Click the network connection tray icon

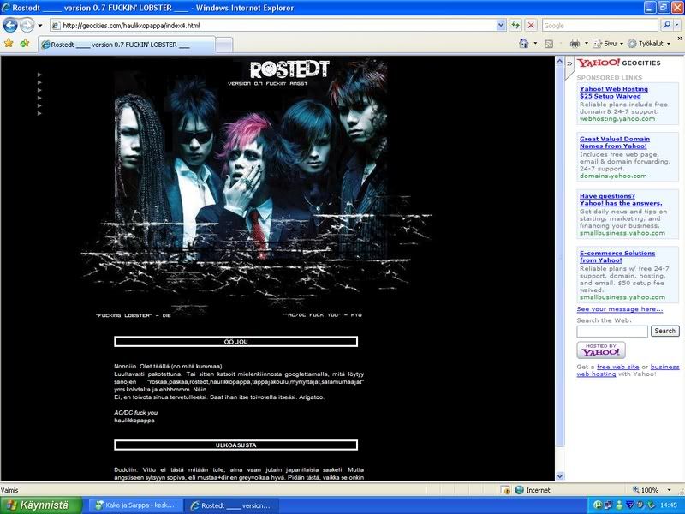[608, 505]
